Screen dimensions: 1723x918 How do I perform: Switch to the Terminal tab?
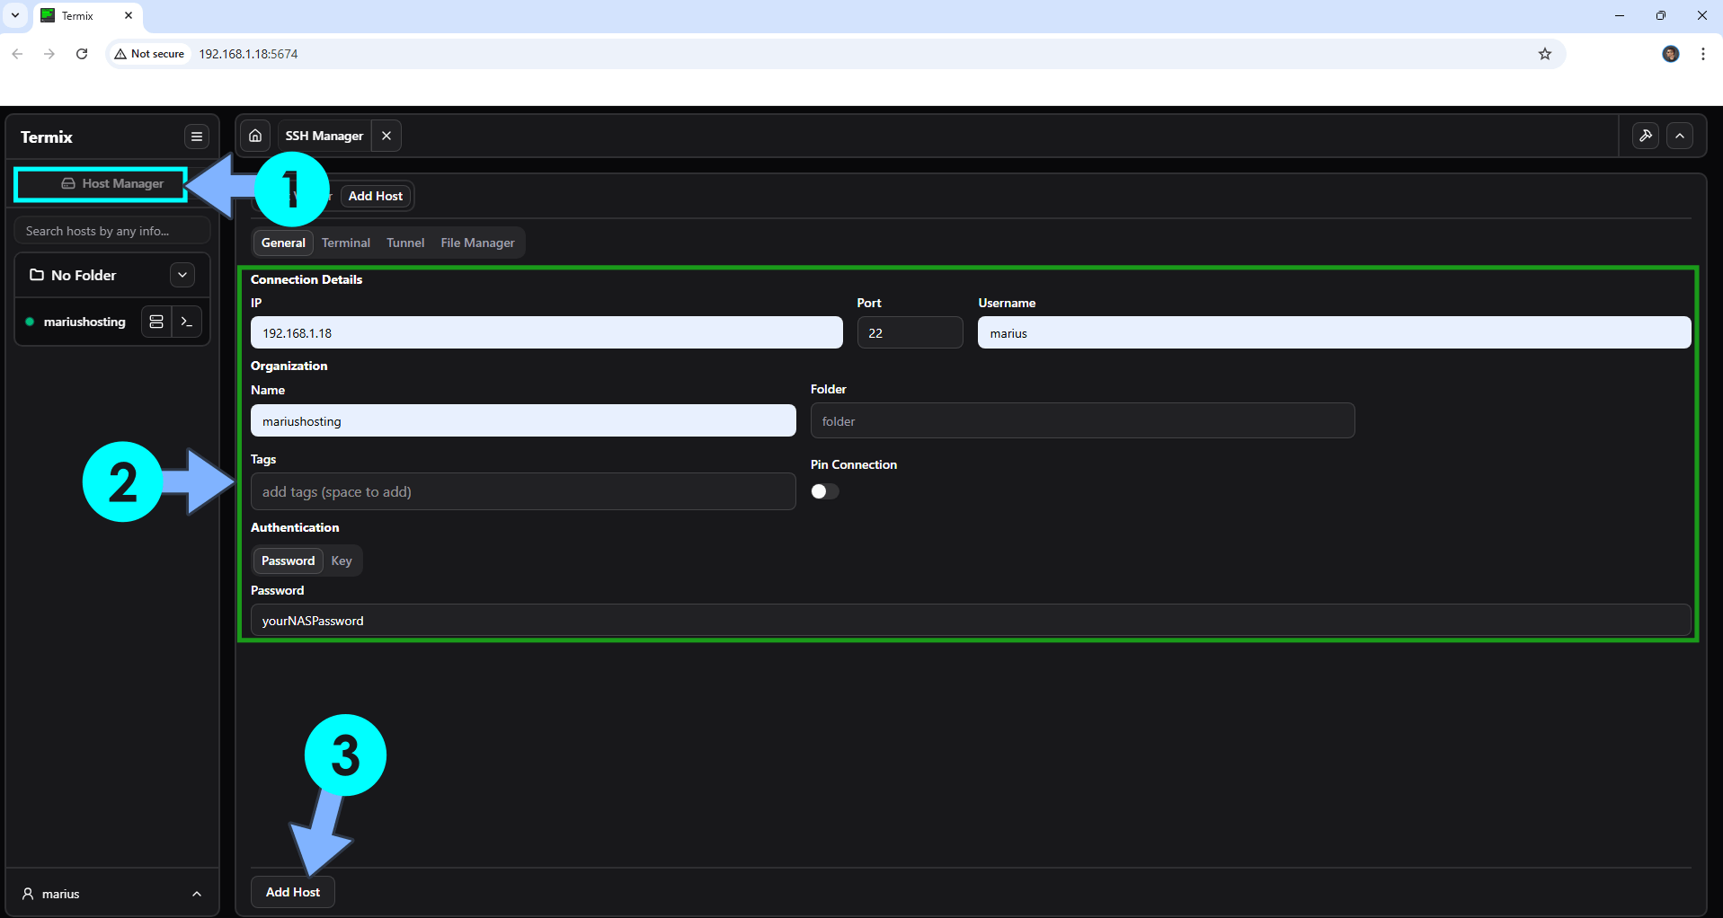click(346, 243)
